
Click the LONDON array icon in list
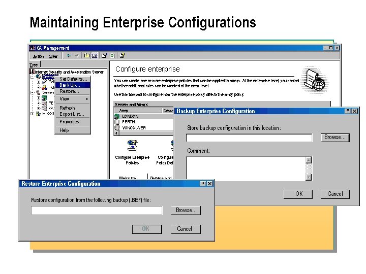[x=117, y=116]
